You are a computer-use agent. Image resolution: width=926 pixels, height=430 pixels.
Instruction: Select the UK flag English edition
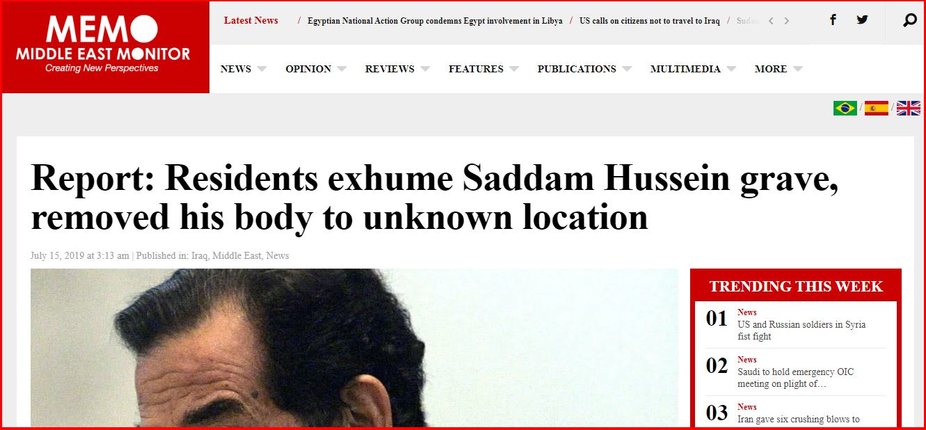[909, 108]
